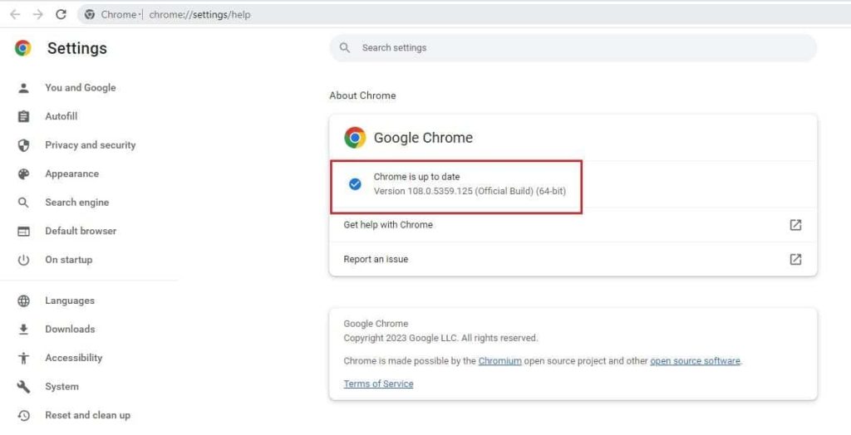Click the Version 108.0.5359.125 text

[x=470, y=191]
